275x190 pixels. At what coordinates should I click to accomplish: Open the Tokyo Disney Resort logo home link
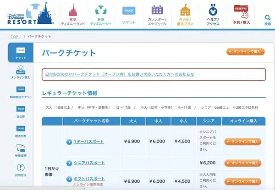pos(30,14)
